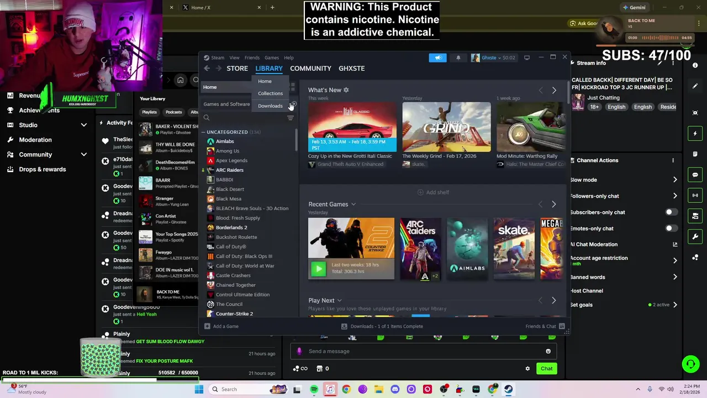
Task: Open Spotify from taskbar
Action: click(x=314, y=389)
